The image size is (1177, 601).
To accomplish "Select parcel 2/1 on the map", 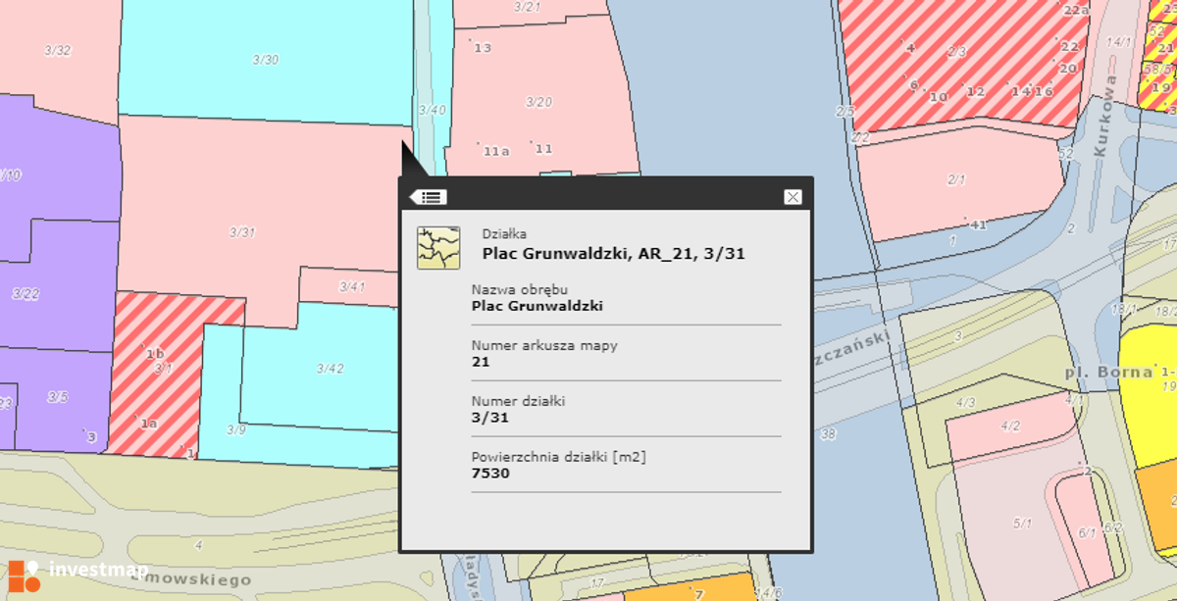I will 956,179.
